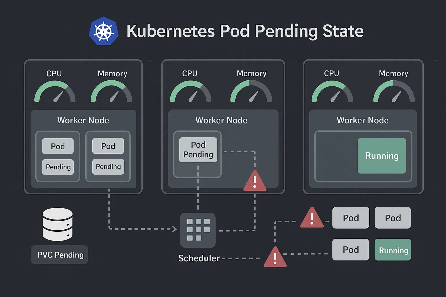
Task: Click the Memory label in the leftmost node
Action: coord(112,74)
